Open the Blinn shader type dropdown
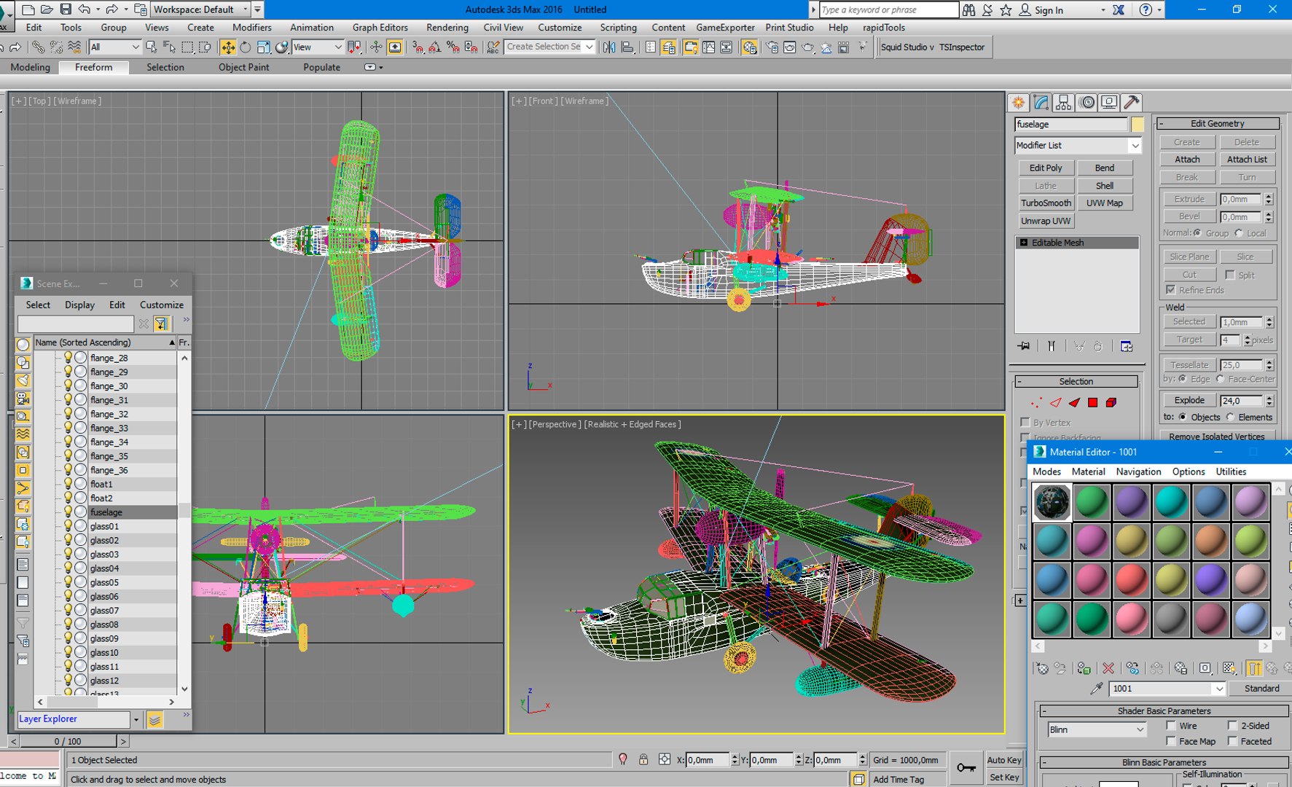Screen dimensions: 1292x787 [1097, 729]
